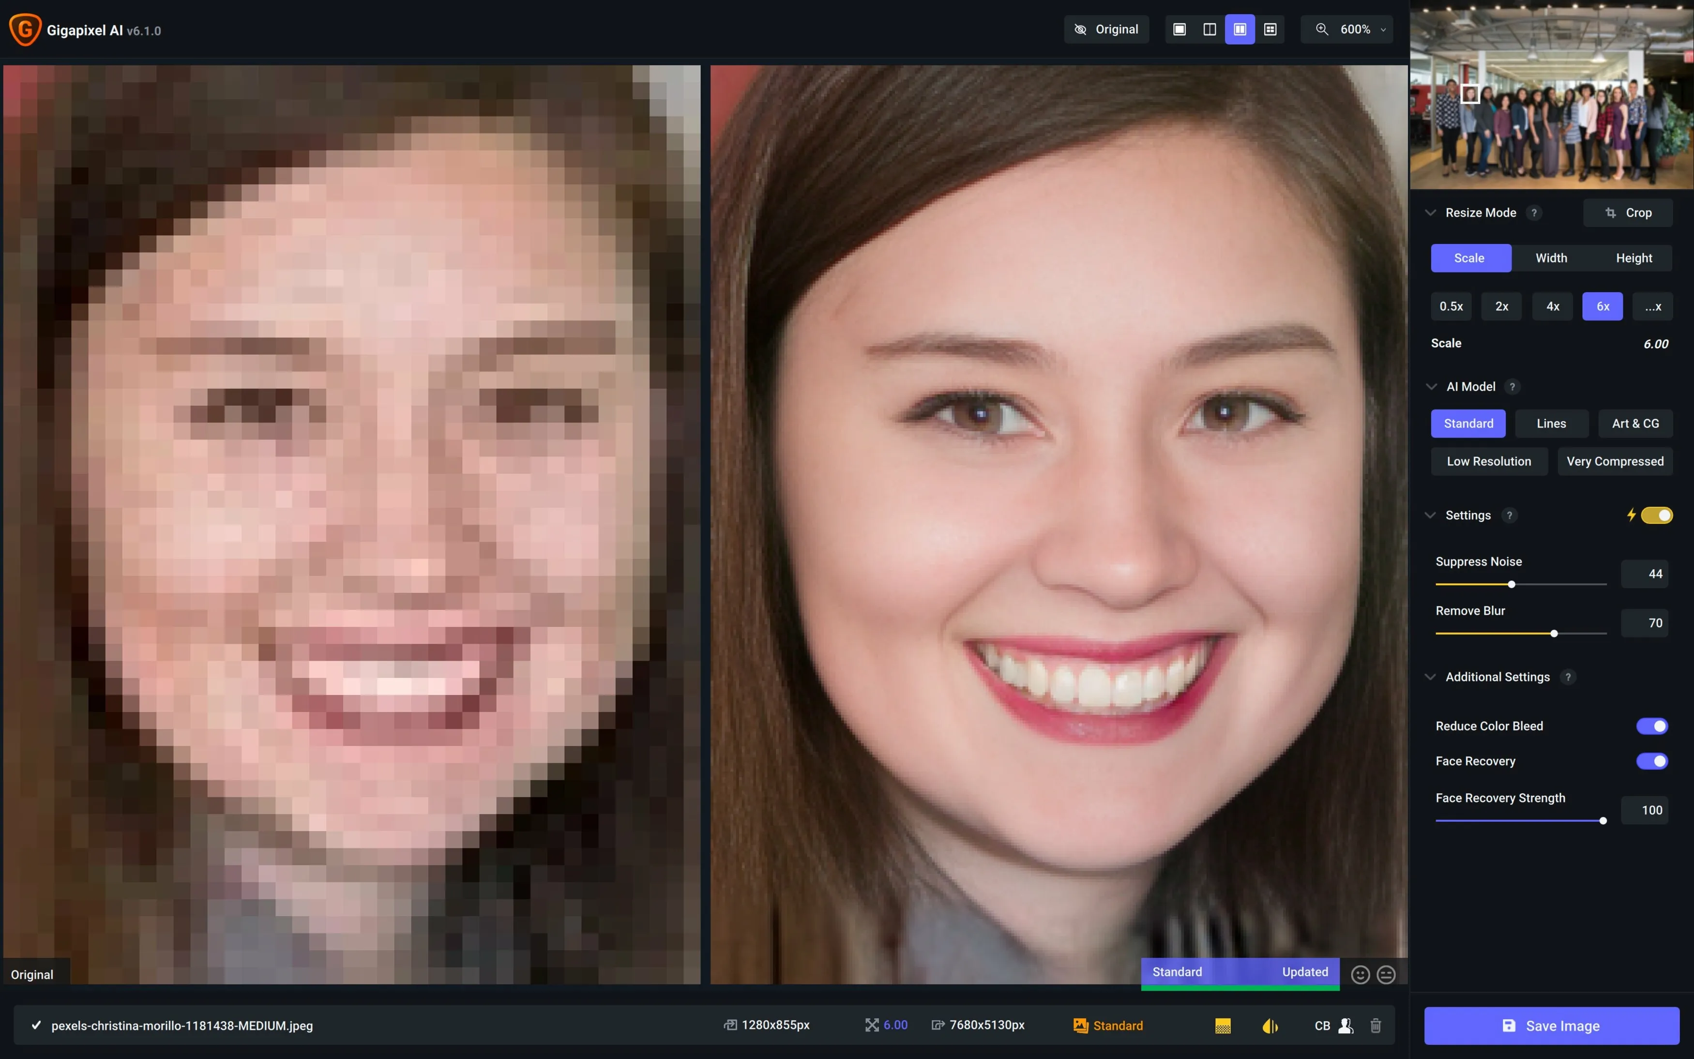This screenshot has height=1059, width=1694.
Task: Click the zoom magnifier icon
Action: coord(1322,30)
